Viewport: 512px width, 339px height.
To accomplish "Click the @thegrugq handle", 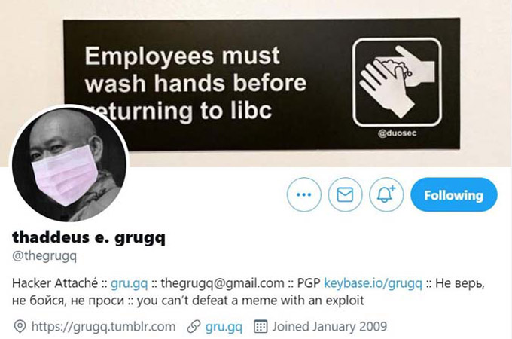I will tap(44, 255).
